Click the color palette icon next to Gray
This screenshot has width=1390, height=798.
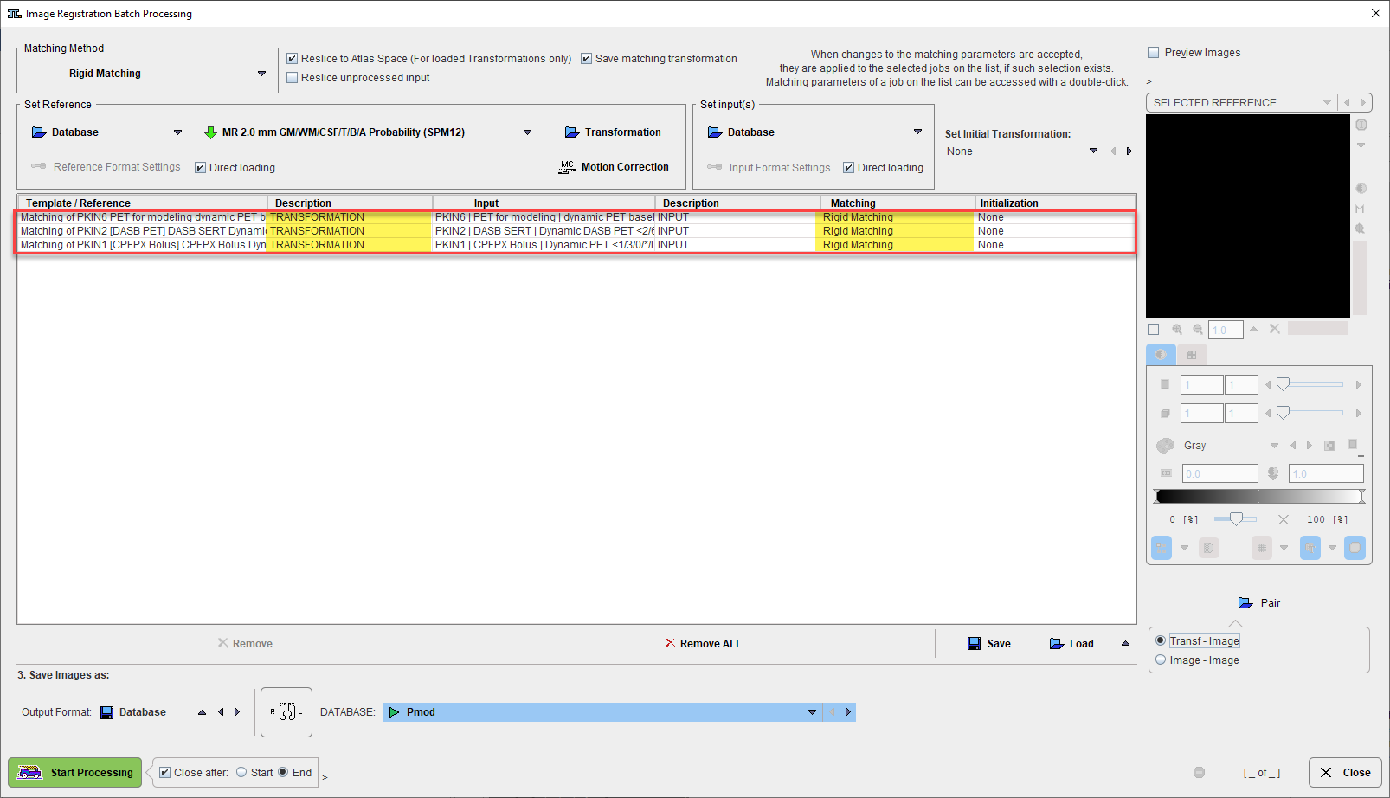[1165, 446]
